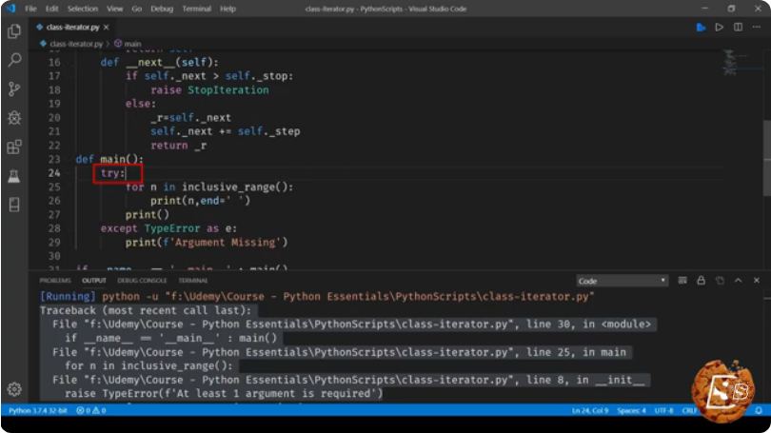Clear output panel icon

682,281
